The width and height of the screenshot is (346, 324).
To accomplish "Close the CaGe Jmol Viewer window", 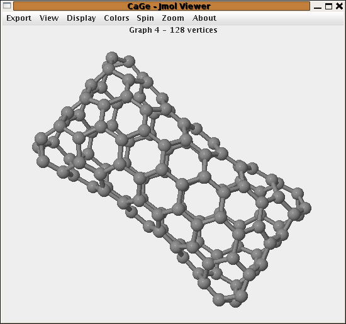I will (x=339, y=6).
